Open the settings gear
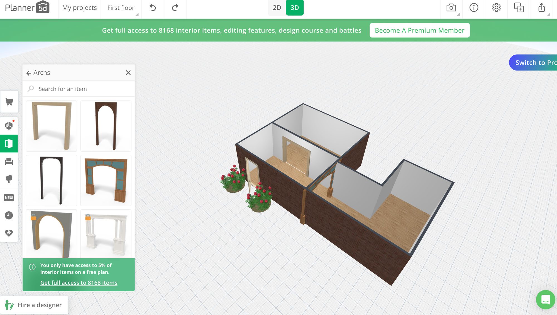Image resolution: width=557 pixels, height=315 pixels. tap(496, 8)
